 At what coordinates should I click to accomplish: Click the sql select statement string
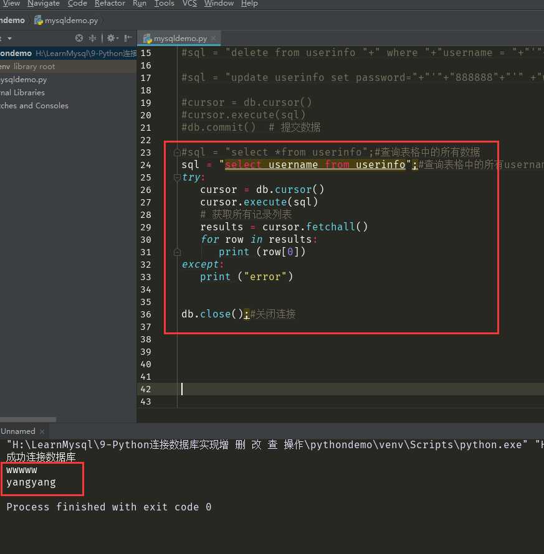click(315, 165)
